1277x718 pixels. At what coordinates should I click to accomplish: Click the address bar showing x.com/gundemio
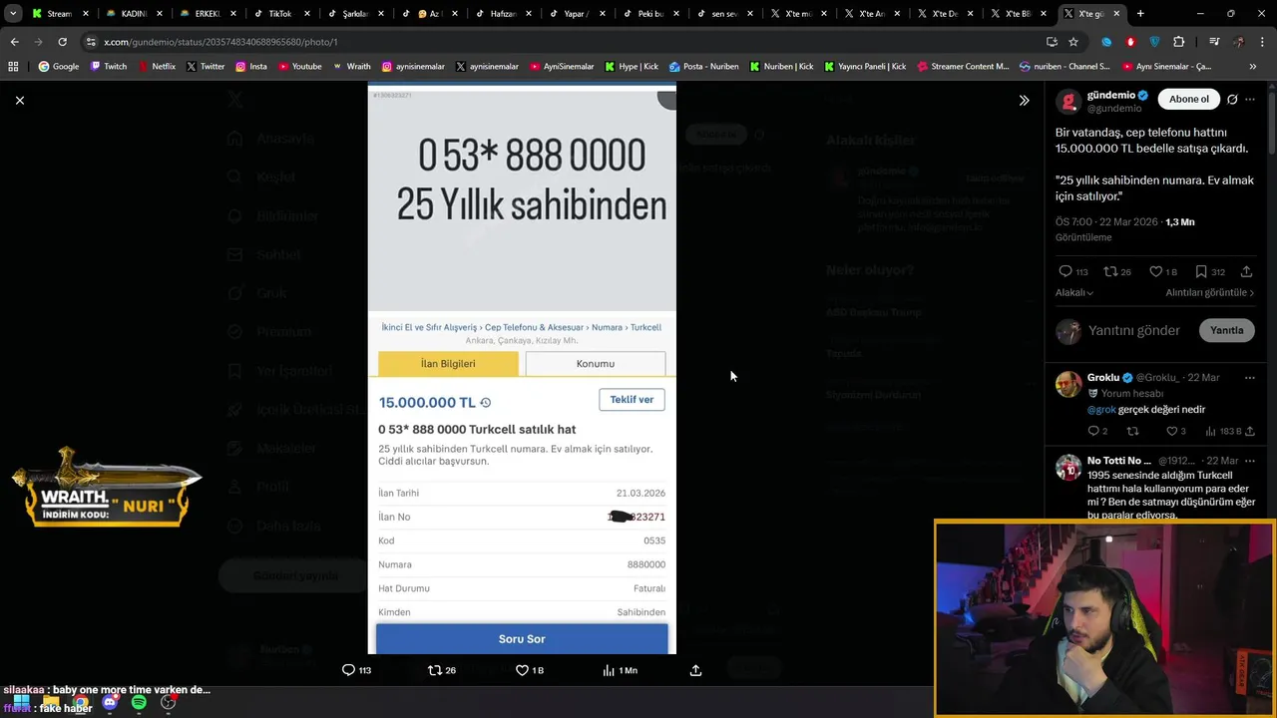coord(559,42)
